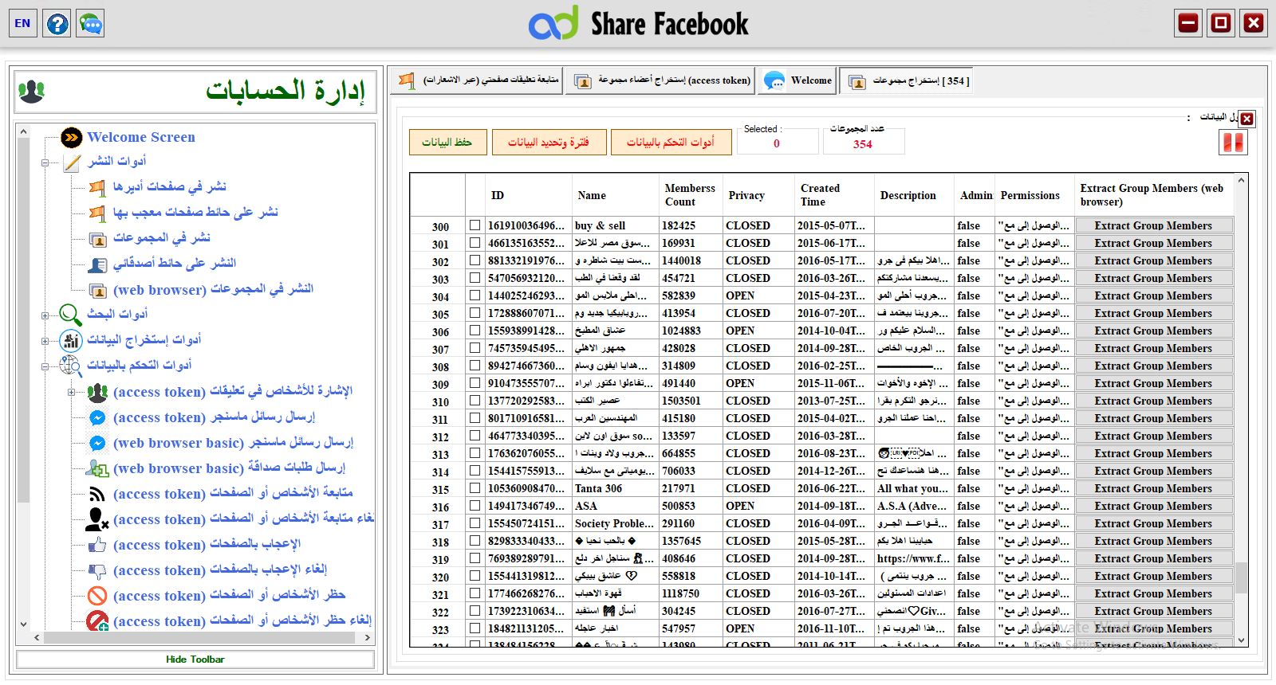
Task: Click the tree horizontal scrollbar thumb
Action: [199, 638]
